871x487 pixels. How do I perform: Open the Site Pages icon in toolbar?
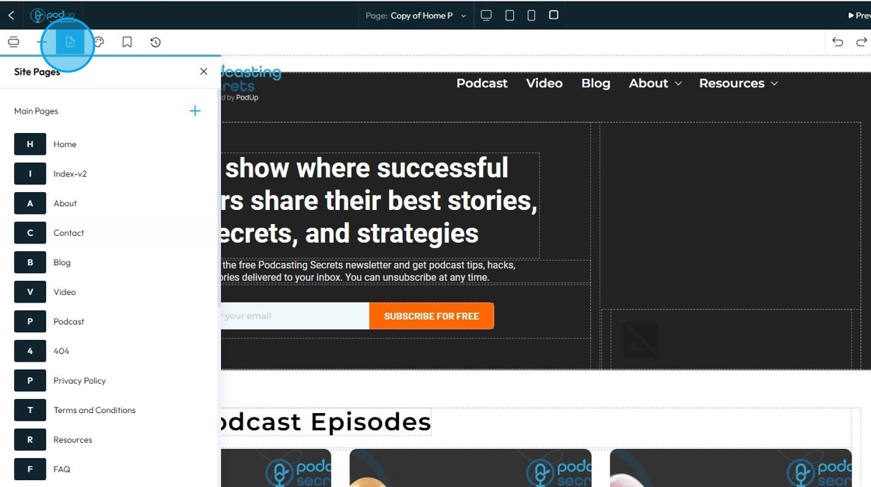tap(70, 42)
